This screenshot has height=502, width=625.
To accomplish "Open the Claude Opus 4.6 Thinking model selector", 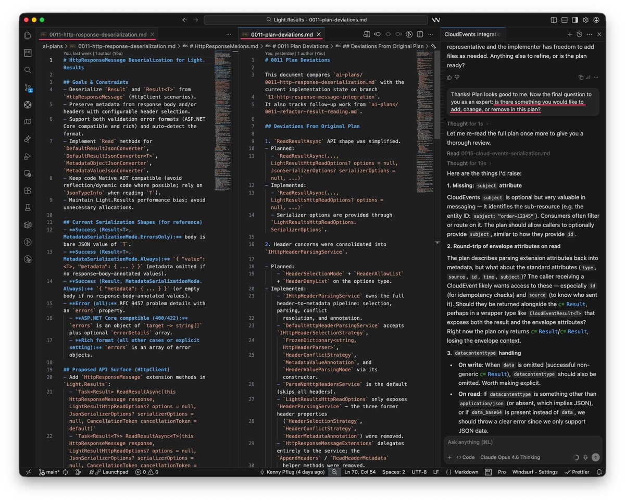I will 510,457.
